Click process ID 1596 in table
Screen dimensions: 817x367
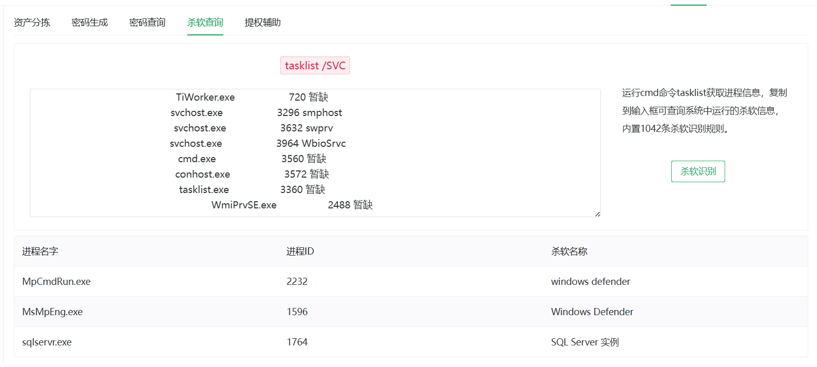(297, 312)
